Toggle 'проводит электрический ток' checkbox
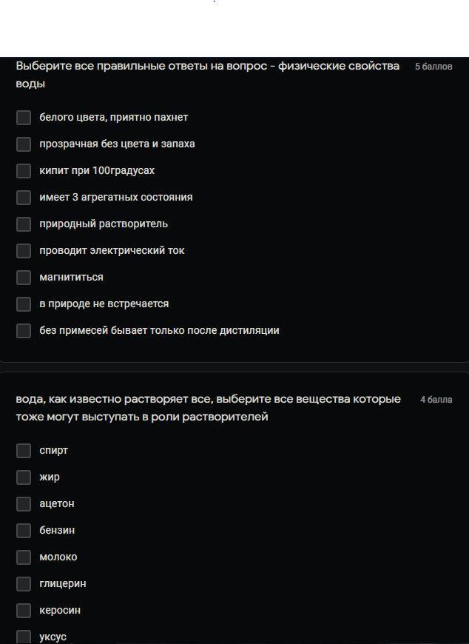This screenshot has width=469, height=644. pos(24,251)
